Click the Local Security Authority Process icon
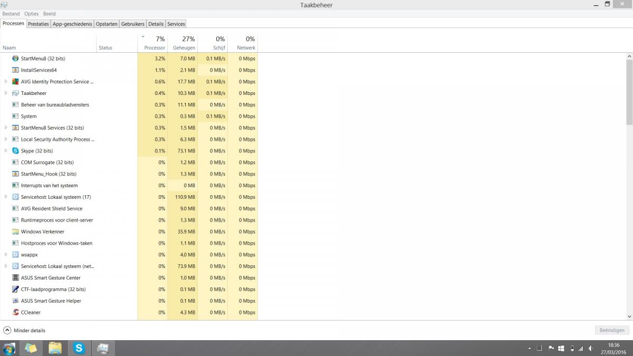 (x=15, y=140)
